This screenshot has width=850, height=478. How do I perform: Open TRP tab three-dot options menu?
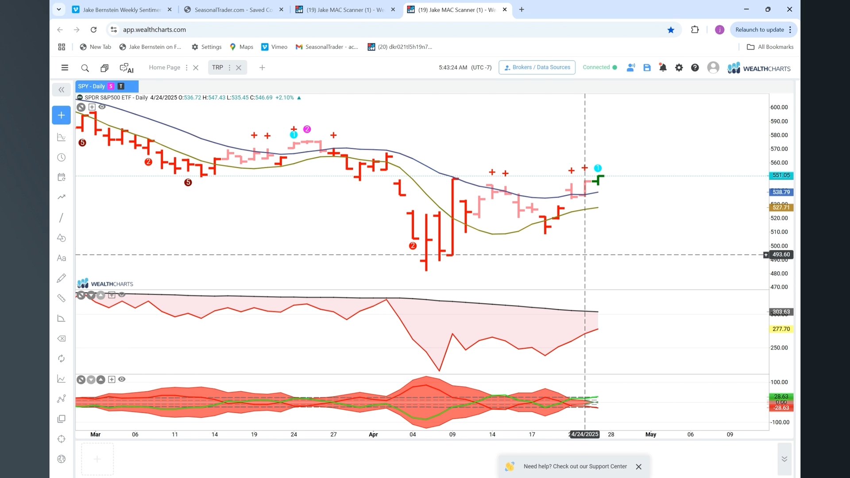(229, 68)
